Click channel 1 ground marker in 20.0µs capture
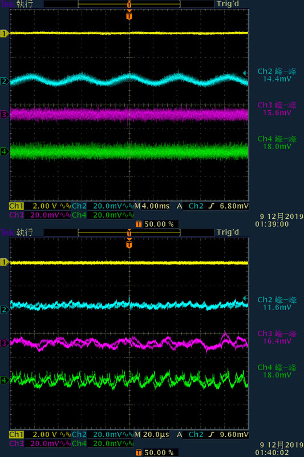Viewport: 304px width, 457px height. [x=4, y=262]
